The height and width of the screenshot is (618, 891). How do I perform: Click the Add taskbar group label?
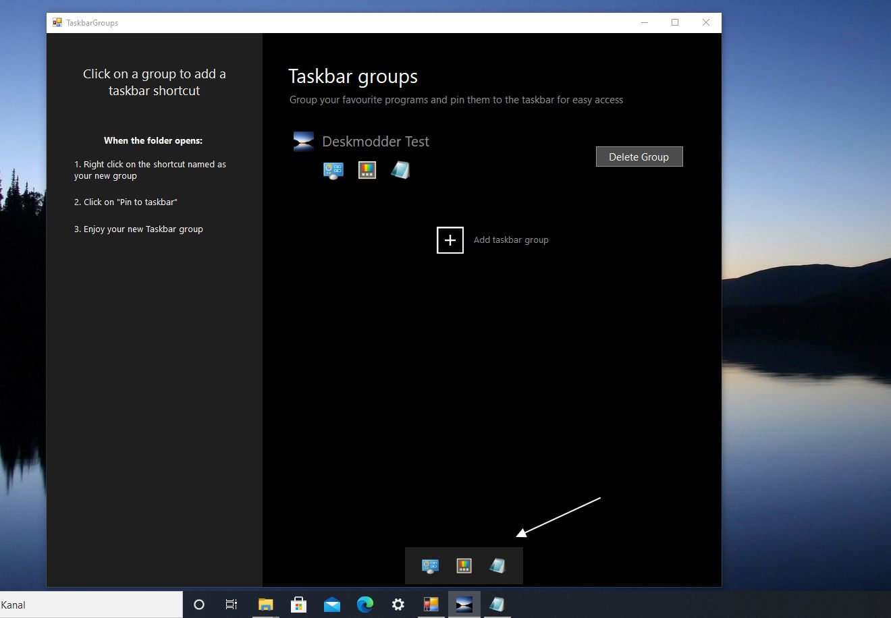[x=511, y=240]
